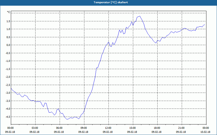
Task: Select the 1,0 y-axis value label
Action: click(x=8, y=29)
